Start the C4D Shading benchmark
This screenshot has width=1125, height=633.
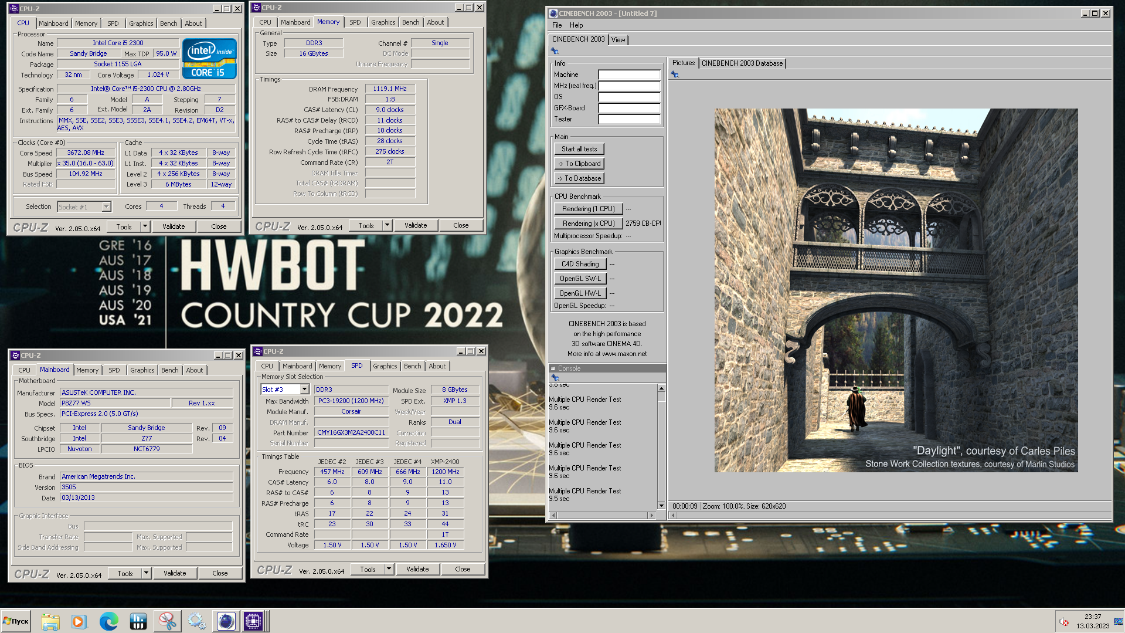(580, 264)
